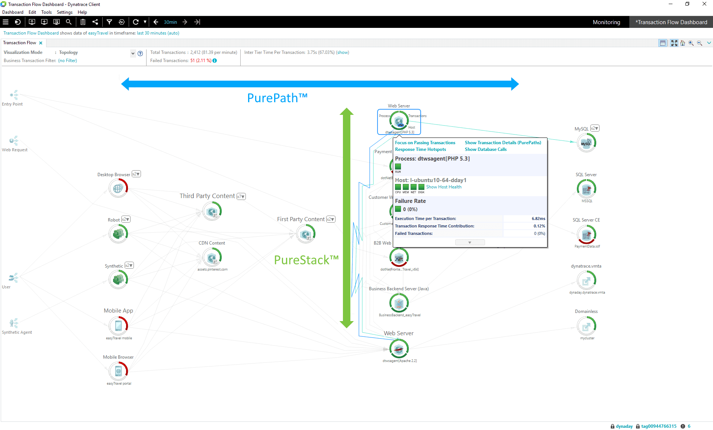Open the Edit menu
This screenshot has height=430, width=713.
click(x=32, y=12)
